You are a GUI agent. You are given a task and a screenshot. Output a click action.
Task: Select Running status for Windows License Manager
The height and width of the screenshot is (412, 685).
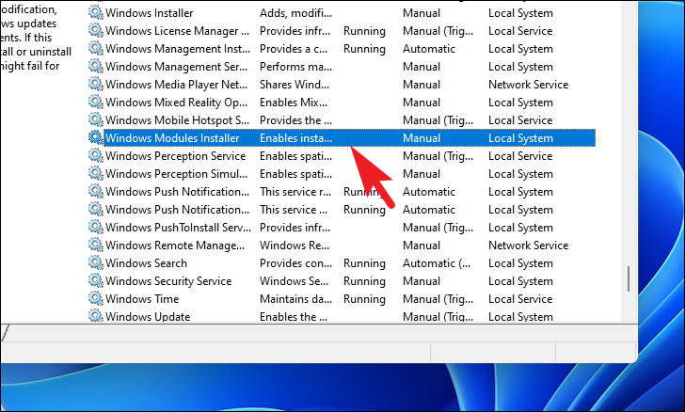364,31
